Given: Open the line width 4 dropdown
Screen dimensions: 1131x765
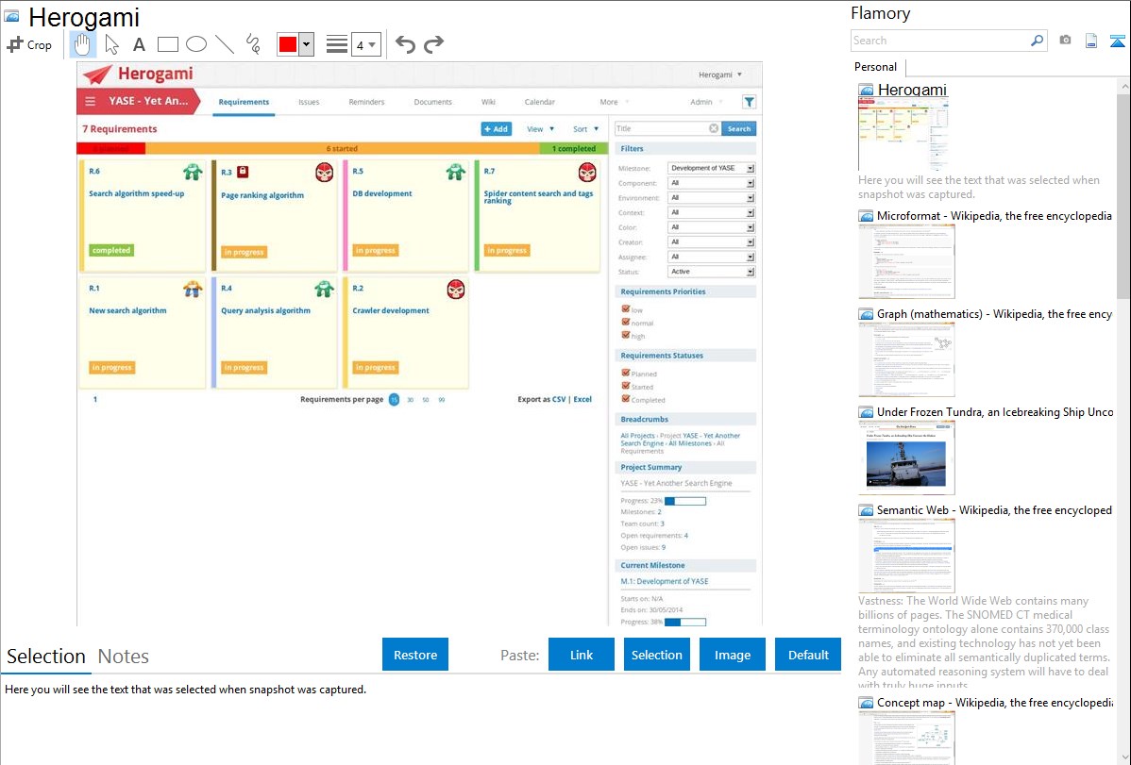Looking at the screenshot, I should coord(366,44).
